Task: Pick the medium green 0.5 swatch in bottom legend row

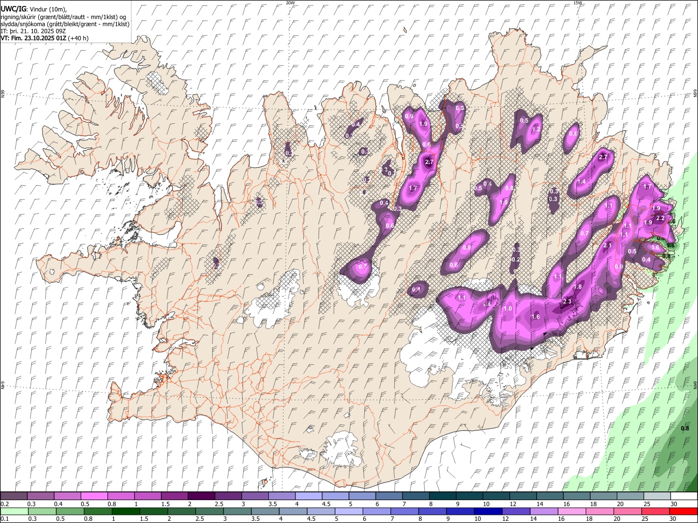Action: pyautogui.click(x=70, y=511)
